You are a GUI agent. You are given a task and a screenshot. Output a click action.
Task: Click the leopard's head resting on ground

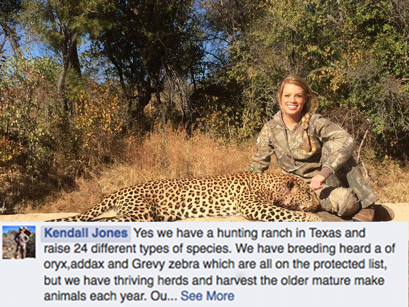click(x=297, y=193)
